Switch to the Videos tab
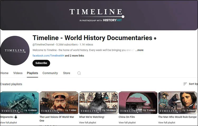198x126 pixels. click(18, 73)
